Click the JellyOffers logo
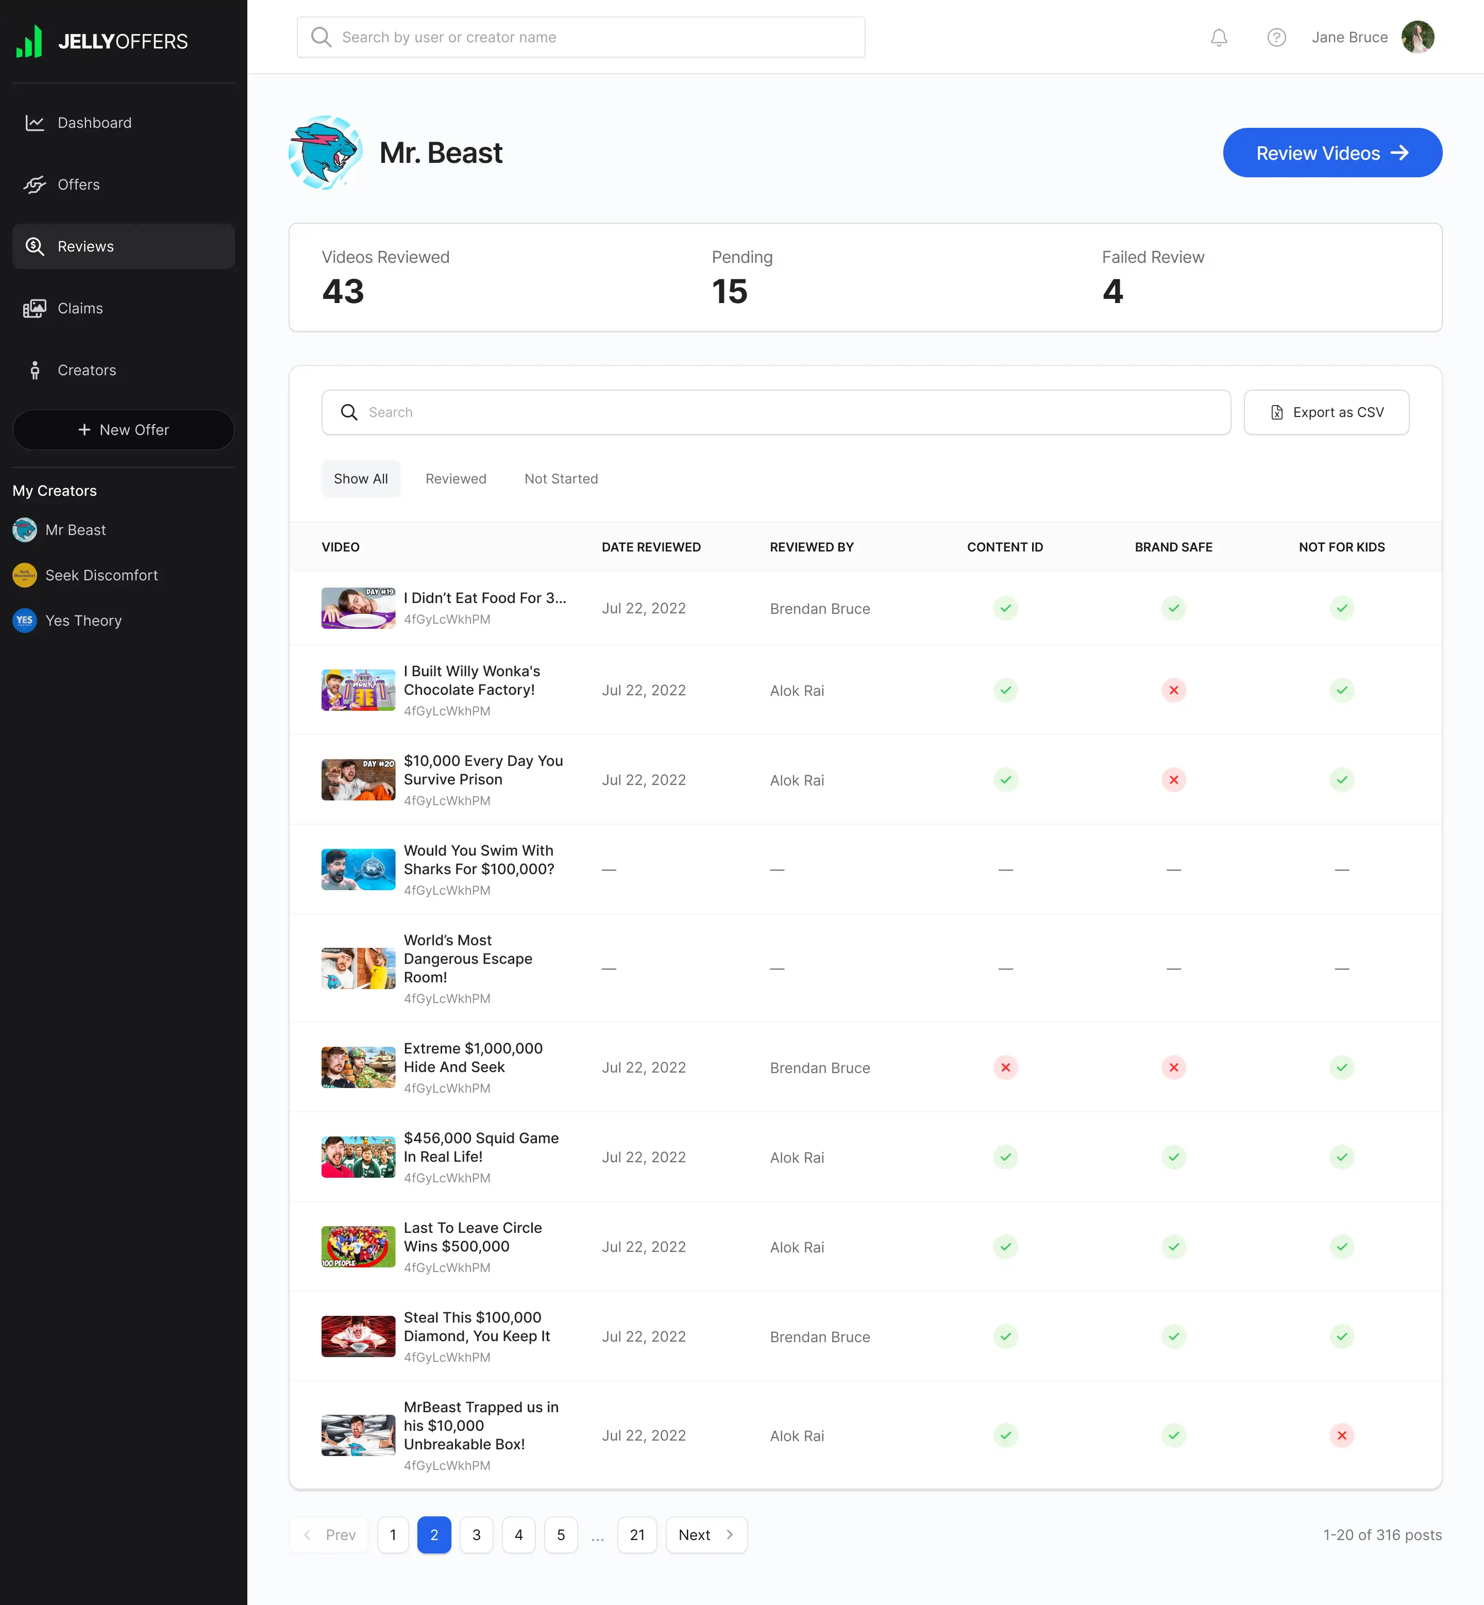The height and width of the screenshot is (1605, 1484). coord(102,41)
